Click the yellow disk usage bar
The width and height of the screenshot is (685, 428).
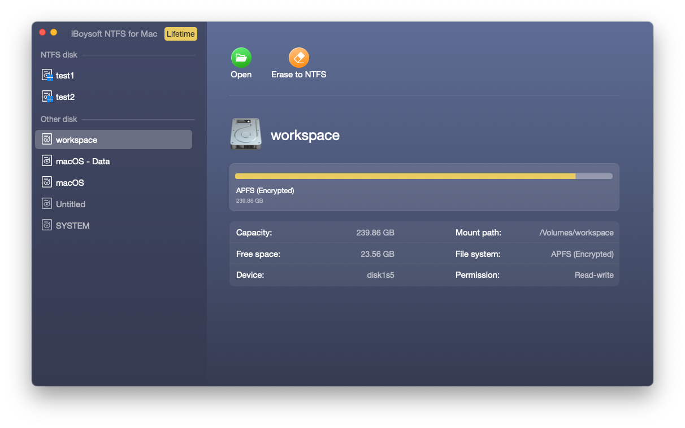[x=405, y=176]
